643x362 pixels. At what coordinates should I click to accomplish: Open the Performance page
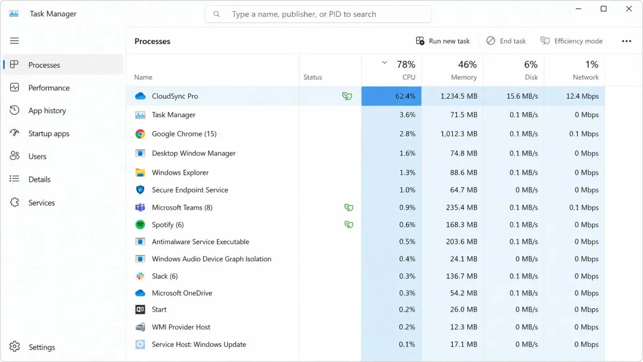[x=63, y=88]
